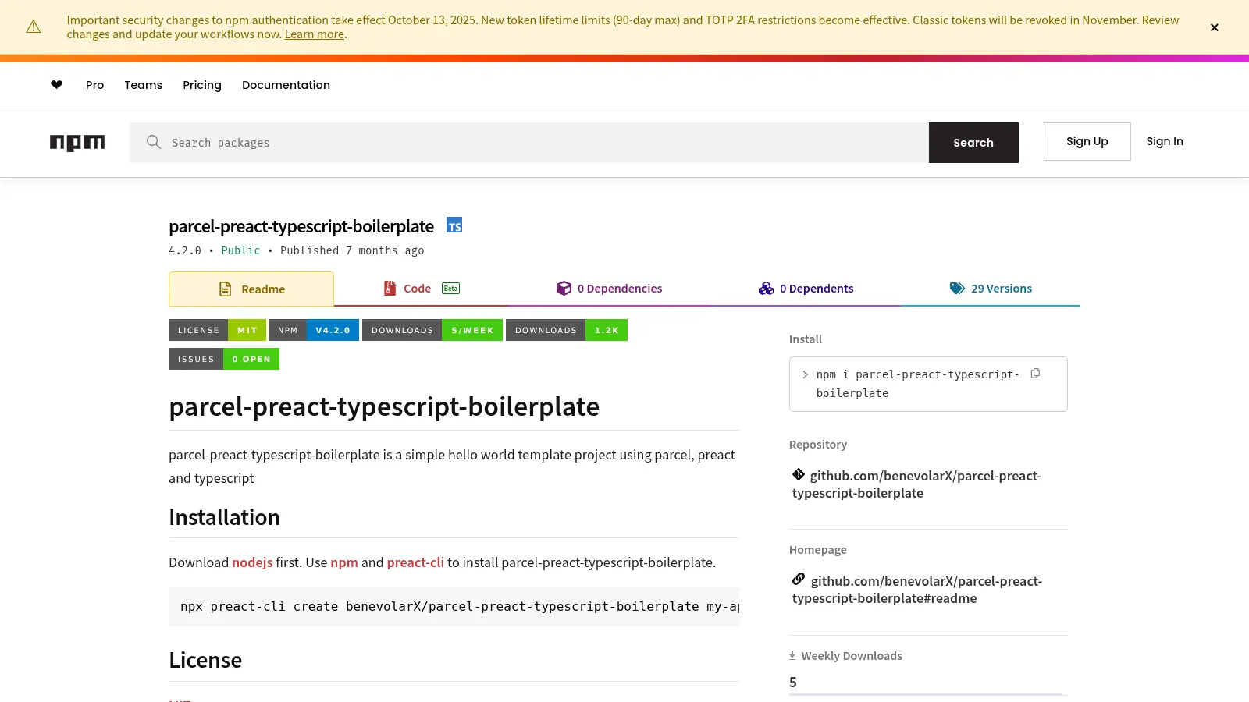
Task: Click the warning triangle icon
Action: [34, 27]
